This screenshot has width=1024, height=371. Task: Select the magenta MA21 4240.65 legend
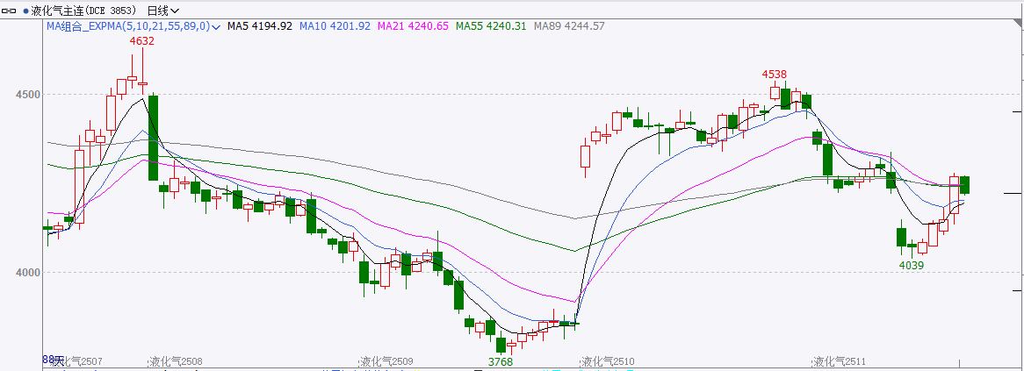413,26
